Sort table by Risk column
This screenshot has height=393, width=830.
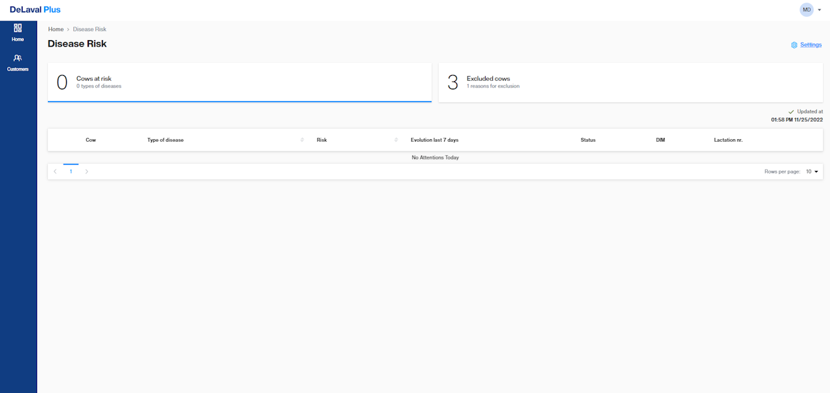point(396,140)
